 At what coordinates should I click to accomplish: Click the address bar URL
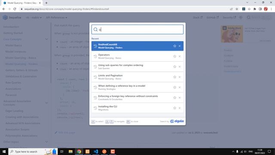coord(67,9)
